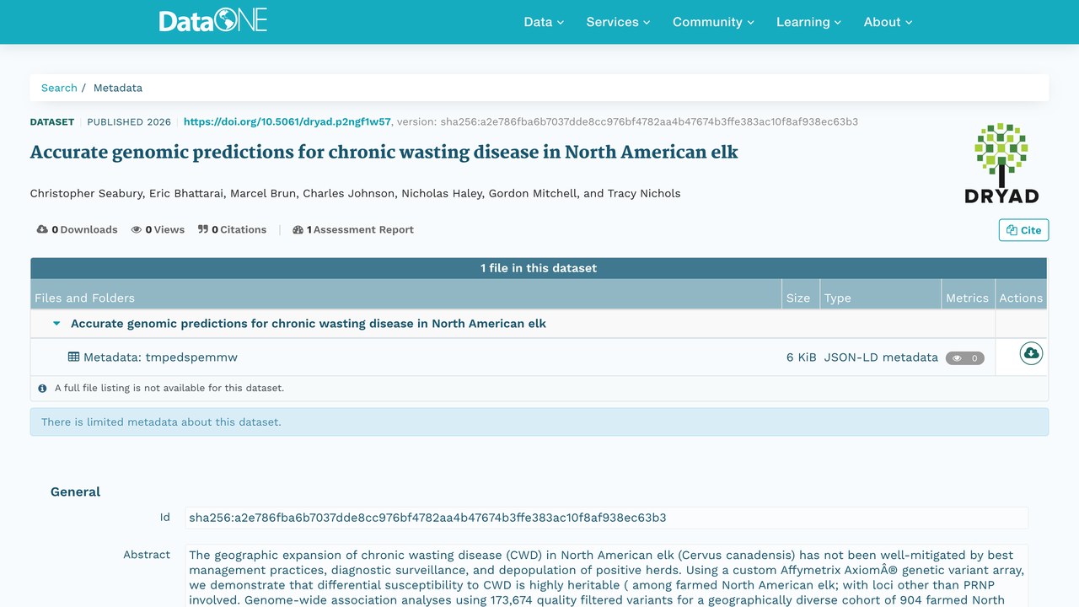Open the Data dropdown menu
Image resolution: width=1079 pixels, height=607 pixels.
point(544,22)
